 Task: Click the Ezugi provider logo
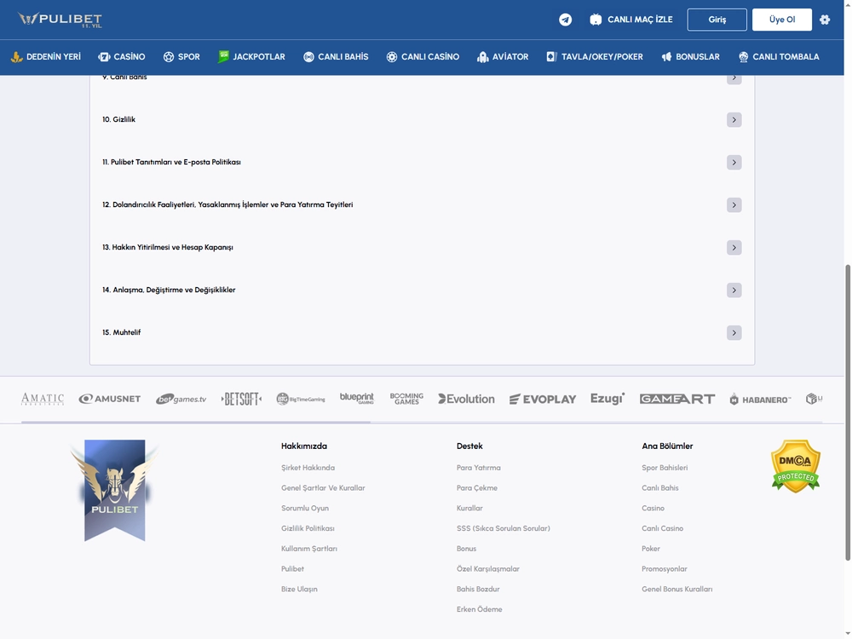[x=607, y=398]
